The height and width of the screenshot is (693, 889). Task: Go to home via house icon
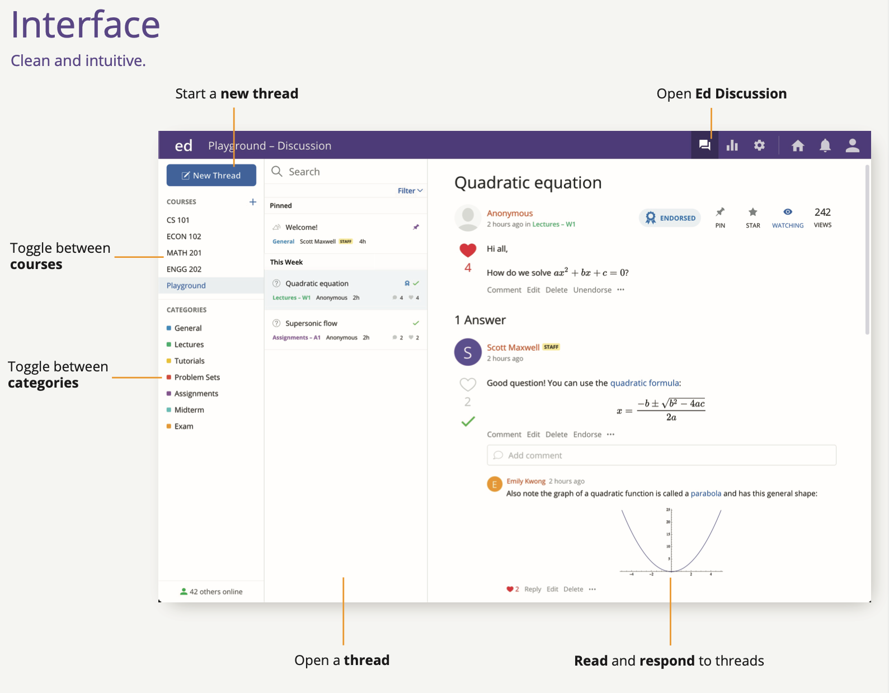(x=798, y=145)
